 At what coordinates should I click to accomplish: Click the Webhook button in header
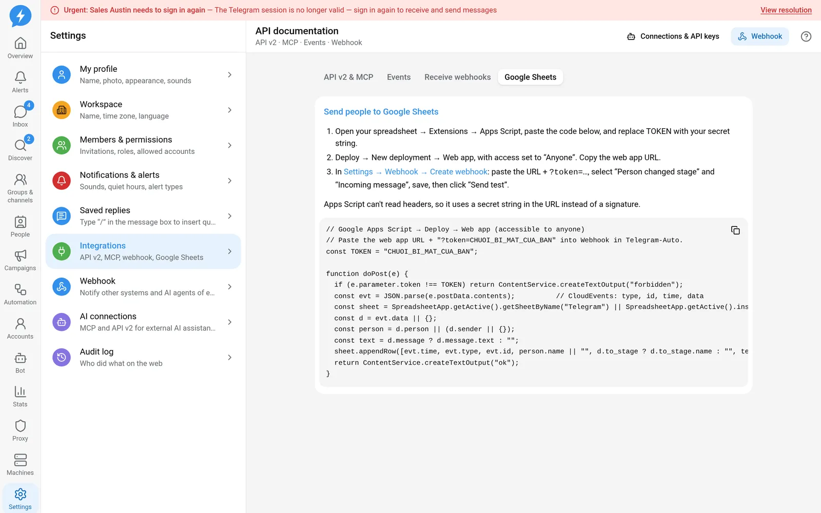pos(760,36)
